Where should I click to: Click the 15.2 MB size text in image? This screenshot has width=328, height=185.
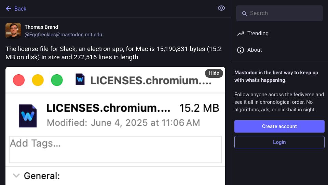click(199, 108)
